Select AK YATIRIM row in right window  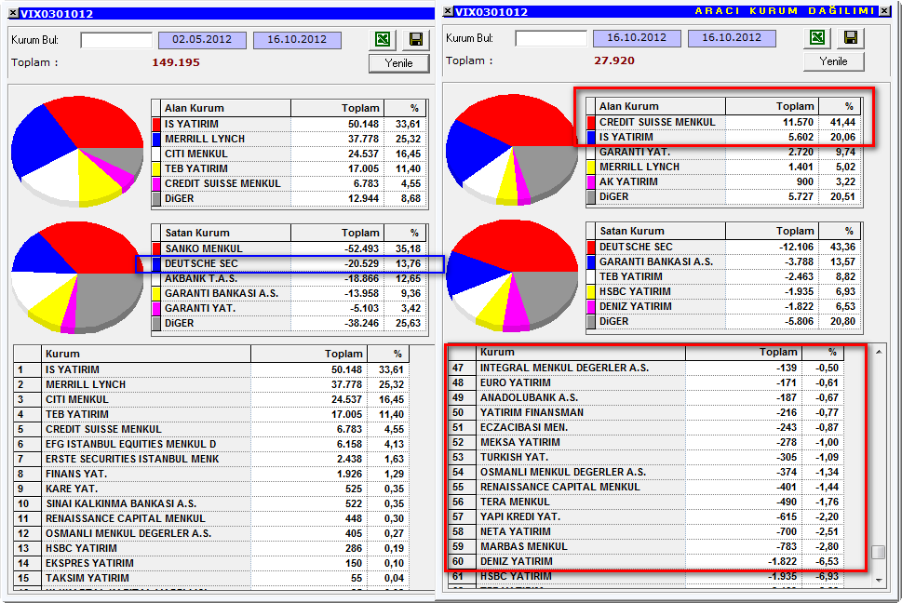coord(724,182)
